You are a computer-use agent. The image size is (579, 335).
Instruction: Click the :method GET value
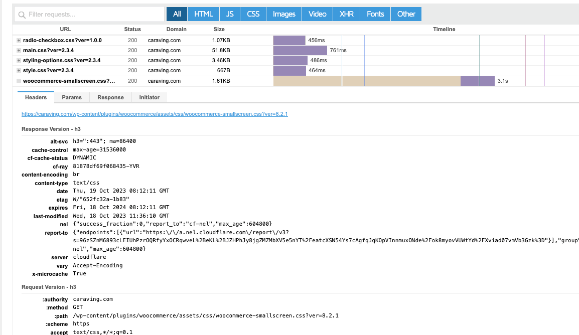point(78,307)
